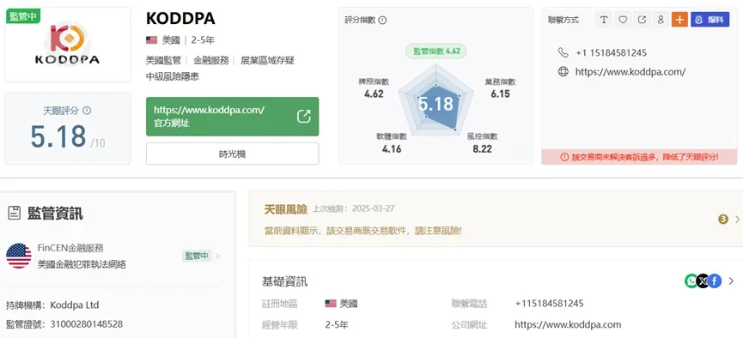Click the risk message about 無交易軟件

pos(363,231)
